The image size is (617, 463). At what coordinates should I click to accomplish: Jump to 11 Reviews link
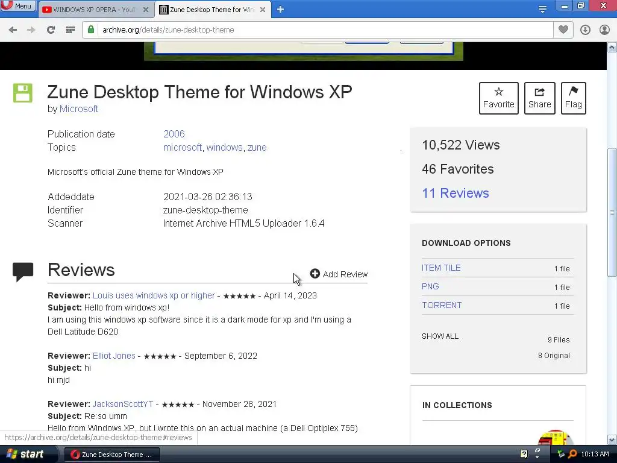456,193
